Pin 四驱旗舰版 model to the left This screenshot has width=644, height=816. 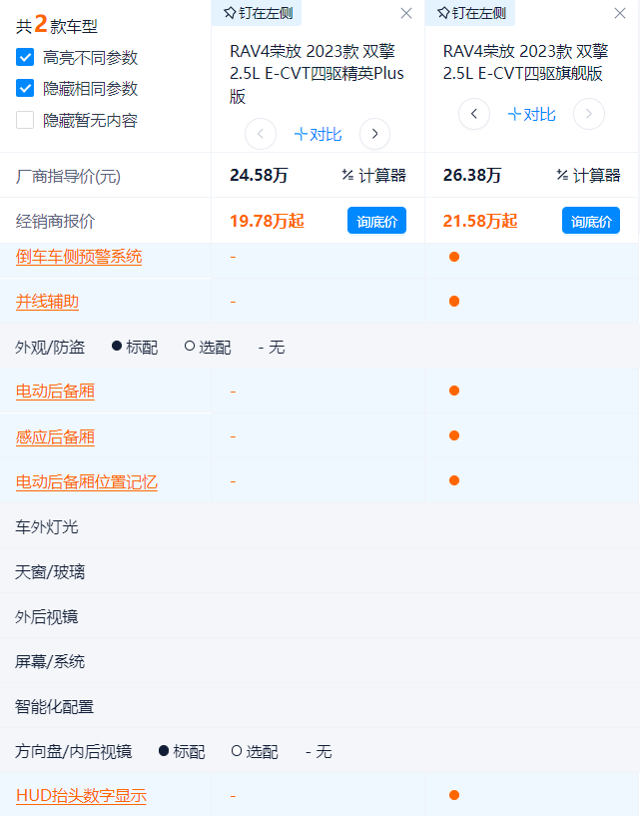click(x=471, y=13)
